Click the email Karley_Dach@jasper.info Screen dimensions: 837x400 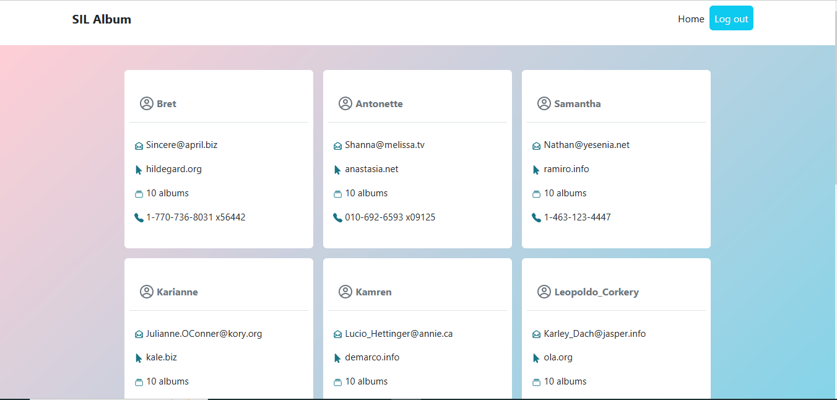click(x=595, y=333)
